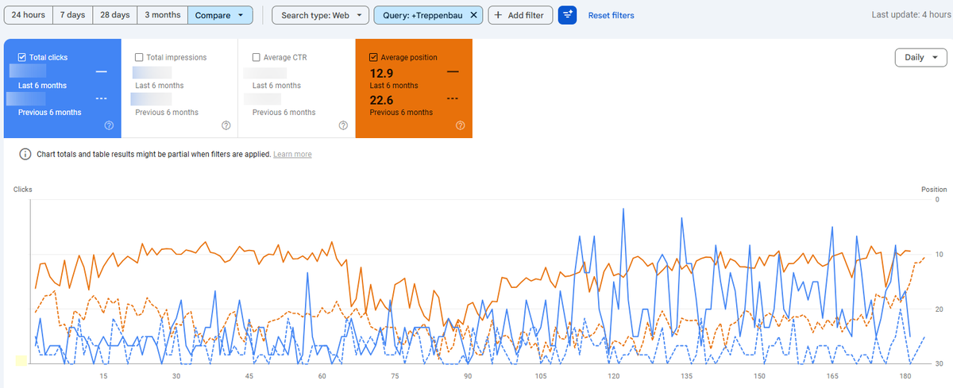
Task: Click the info icon beside chart totals notice
Action: tap(25, 154)
